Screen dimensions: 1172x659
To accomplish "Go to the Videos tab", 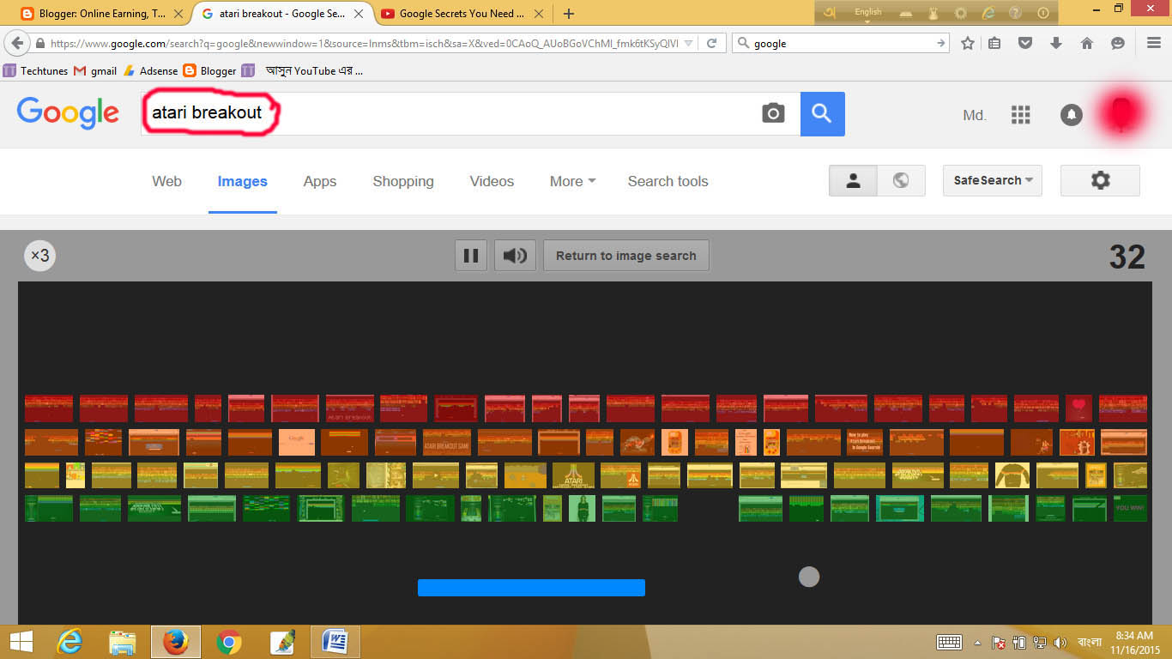I will [492, 181].
